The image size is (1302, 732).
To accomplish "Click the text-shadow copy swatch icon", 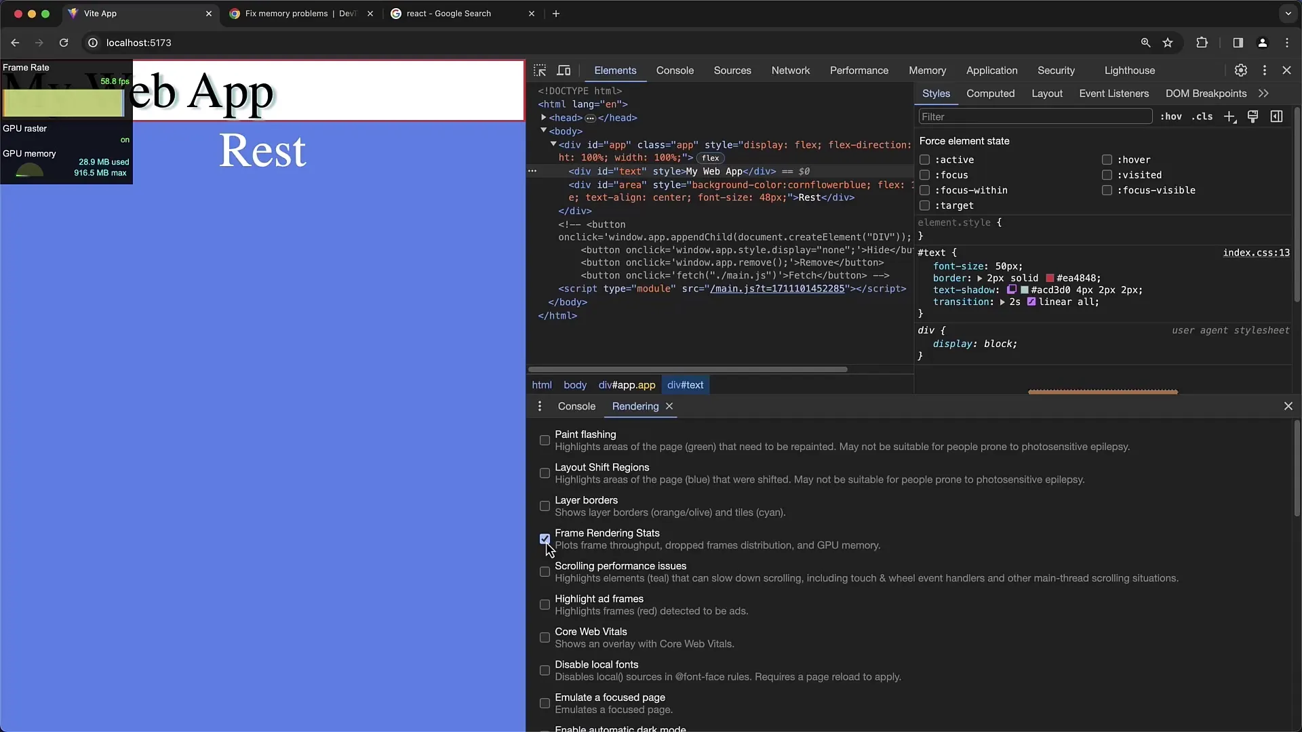I will point(1012,290).
